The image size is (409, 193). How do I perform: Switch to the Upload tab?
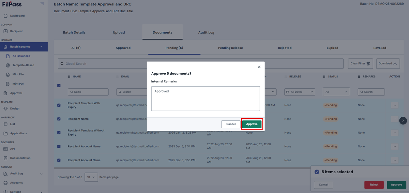coord(119,32)
